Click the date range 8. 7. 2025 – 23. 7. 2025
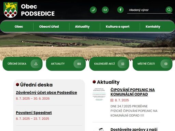The width and height of the screenshot is (175, 131). tap(32, 119)
